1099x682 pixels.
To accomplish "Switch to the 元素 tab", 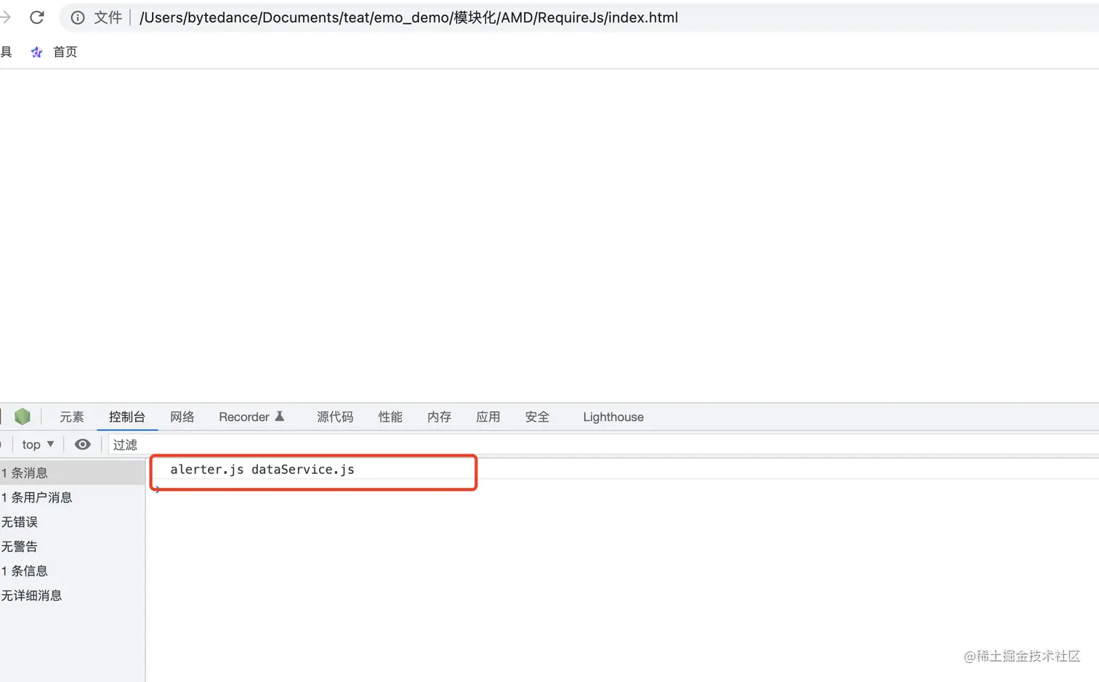I will [x=72, y=417].
